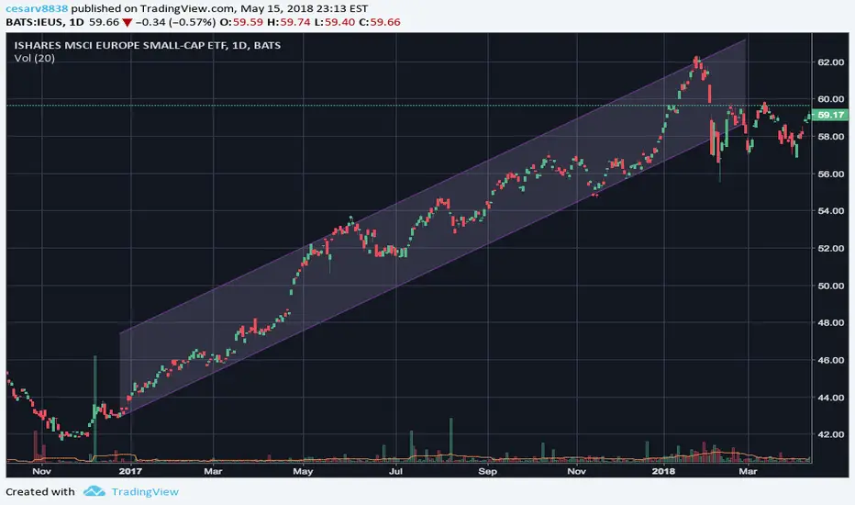This screenshot has width=855, height=505.
Task: Click the L:59.40 low price value
Action: [334, 22]
